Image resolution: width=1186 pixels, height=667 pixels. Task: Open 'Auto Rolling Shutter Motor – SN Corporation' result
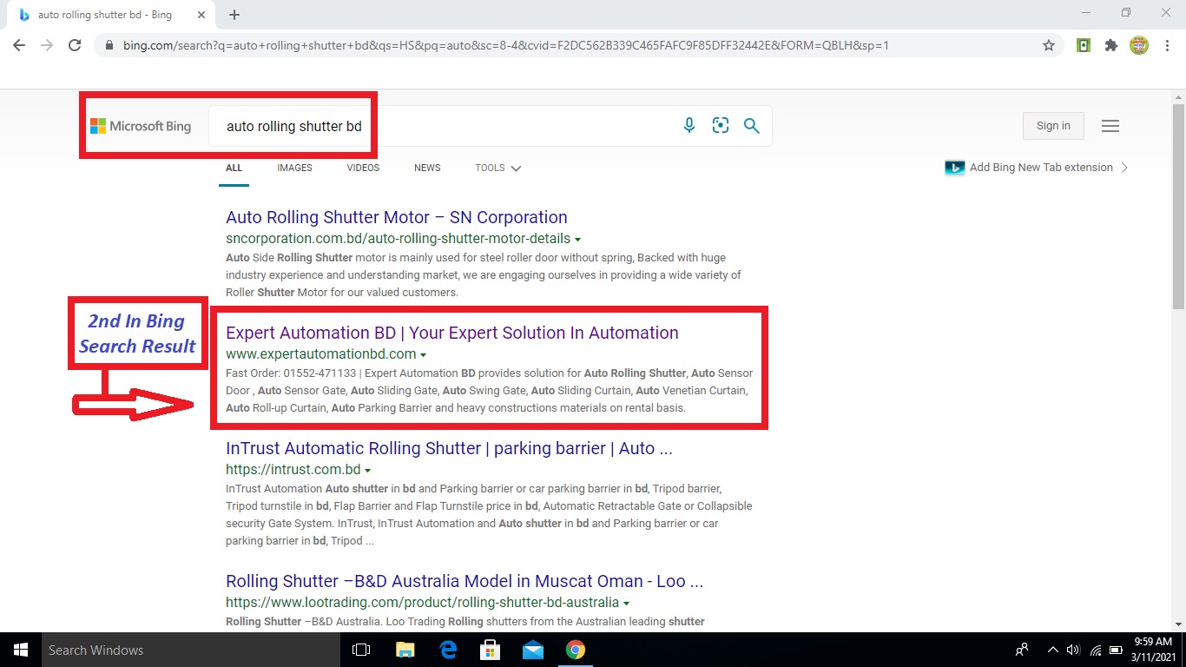tap(397, 217)
